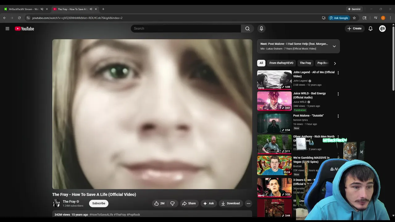Select the All filter chip

coord(261,63)
